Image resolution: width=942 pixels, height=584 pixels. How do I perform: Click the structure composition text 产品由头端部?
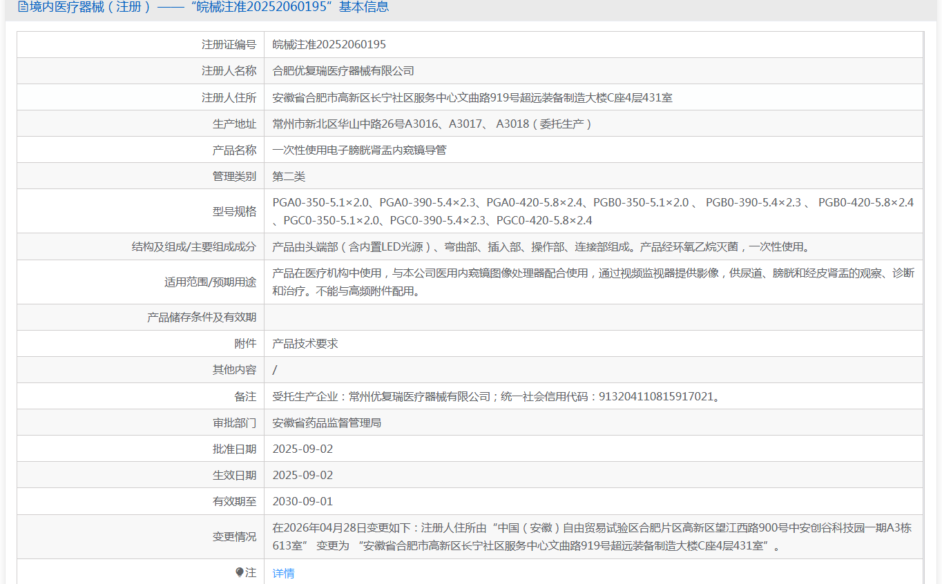[x=541, y=246]
